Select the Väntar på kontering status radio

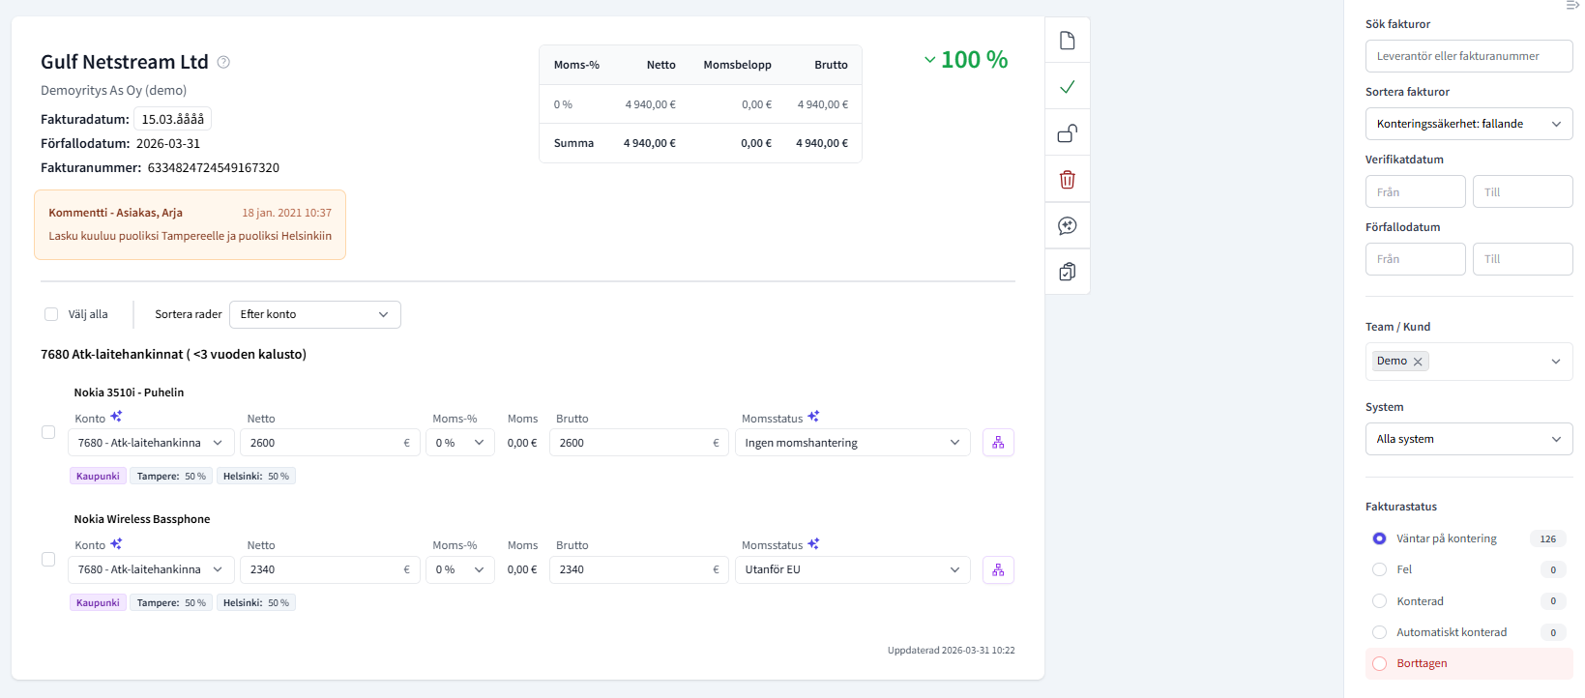click(1379, 538)
